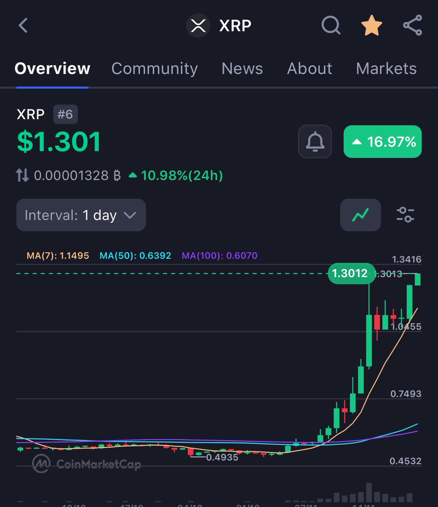Go to the About tab
The image size is (438, 507).
click(310, 68)
